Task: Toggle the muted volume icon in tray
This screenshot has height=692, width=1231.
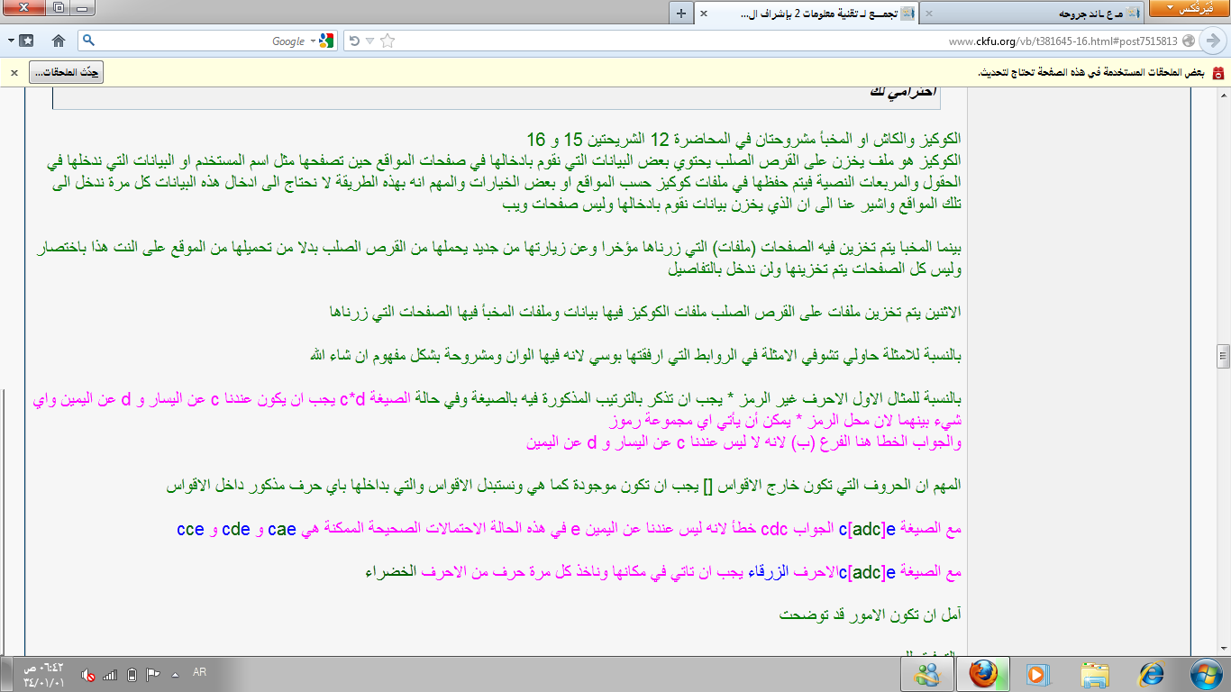Action: click(x=88, y=674)
